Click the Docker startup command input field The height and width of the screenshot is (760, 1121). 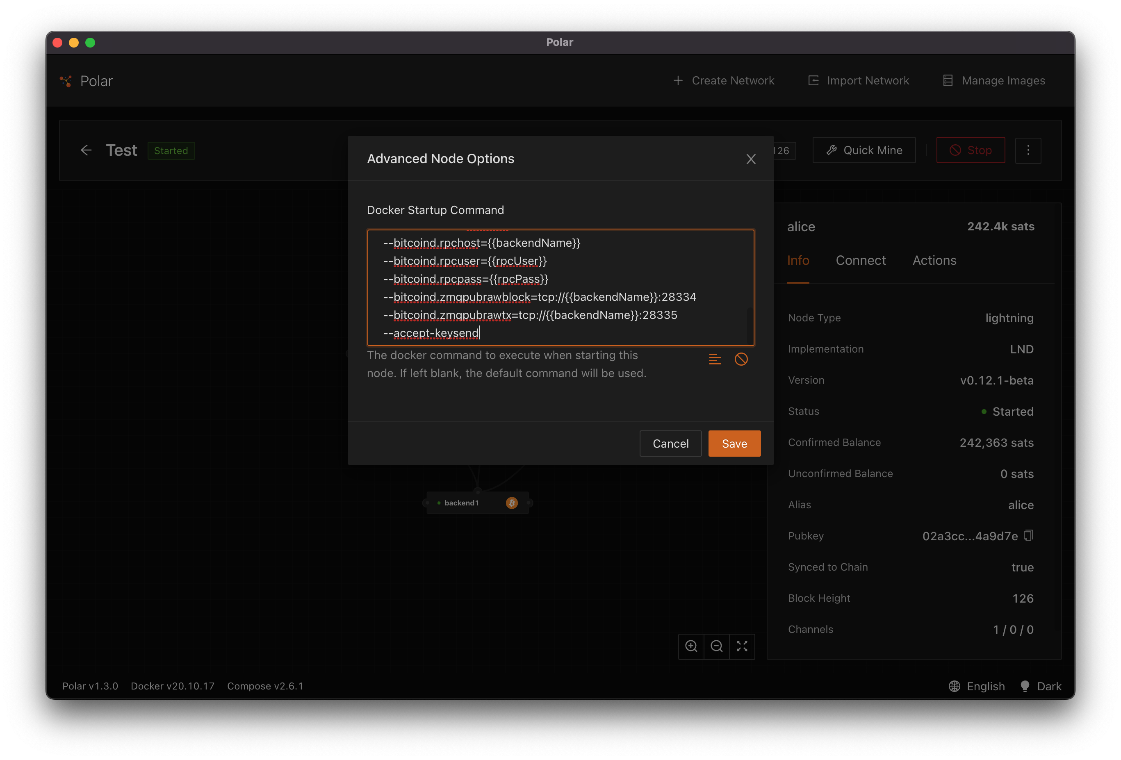tap(560, 287)
